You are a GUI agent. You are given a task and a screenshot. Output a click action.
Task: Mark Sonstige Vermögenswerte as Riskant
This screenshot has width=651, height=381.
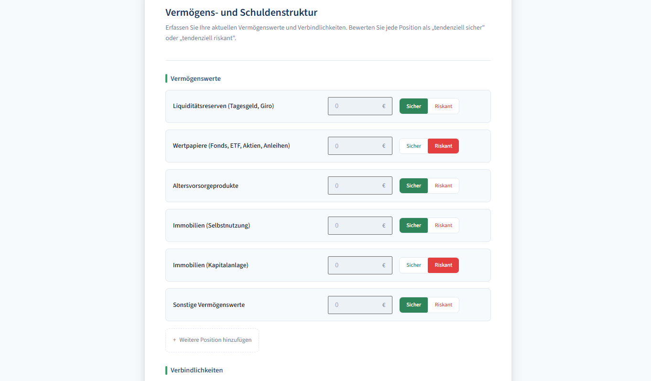[x=443, y=305]
